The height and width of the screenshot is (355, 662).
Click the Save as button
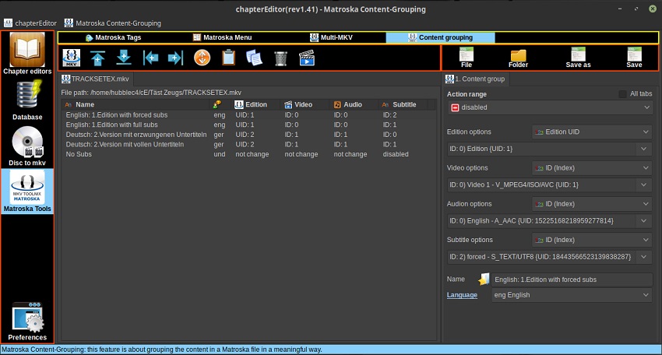point(578,58)
